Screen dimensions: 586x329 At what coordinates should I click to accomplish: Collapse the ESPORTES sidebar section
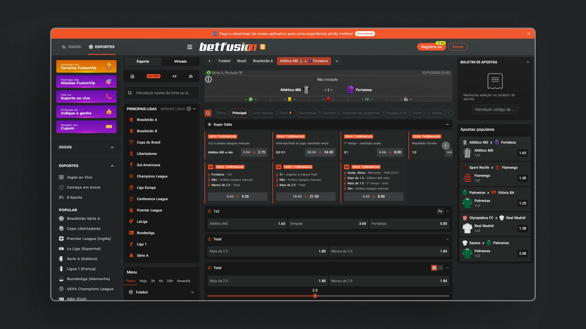tap(112, 166)
